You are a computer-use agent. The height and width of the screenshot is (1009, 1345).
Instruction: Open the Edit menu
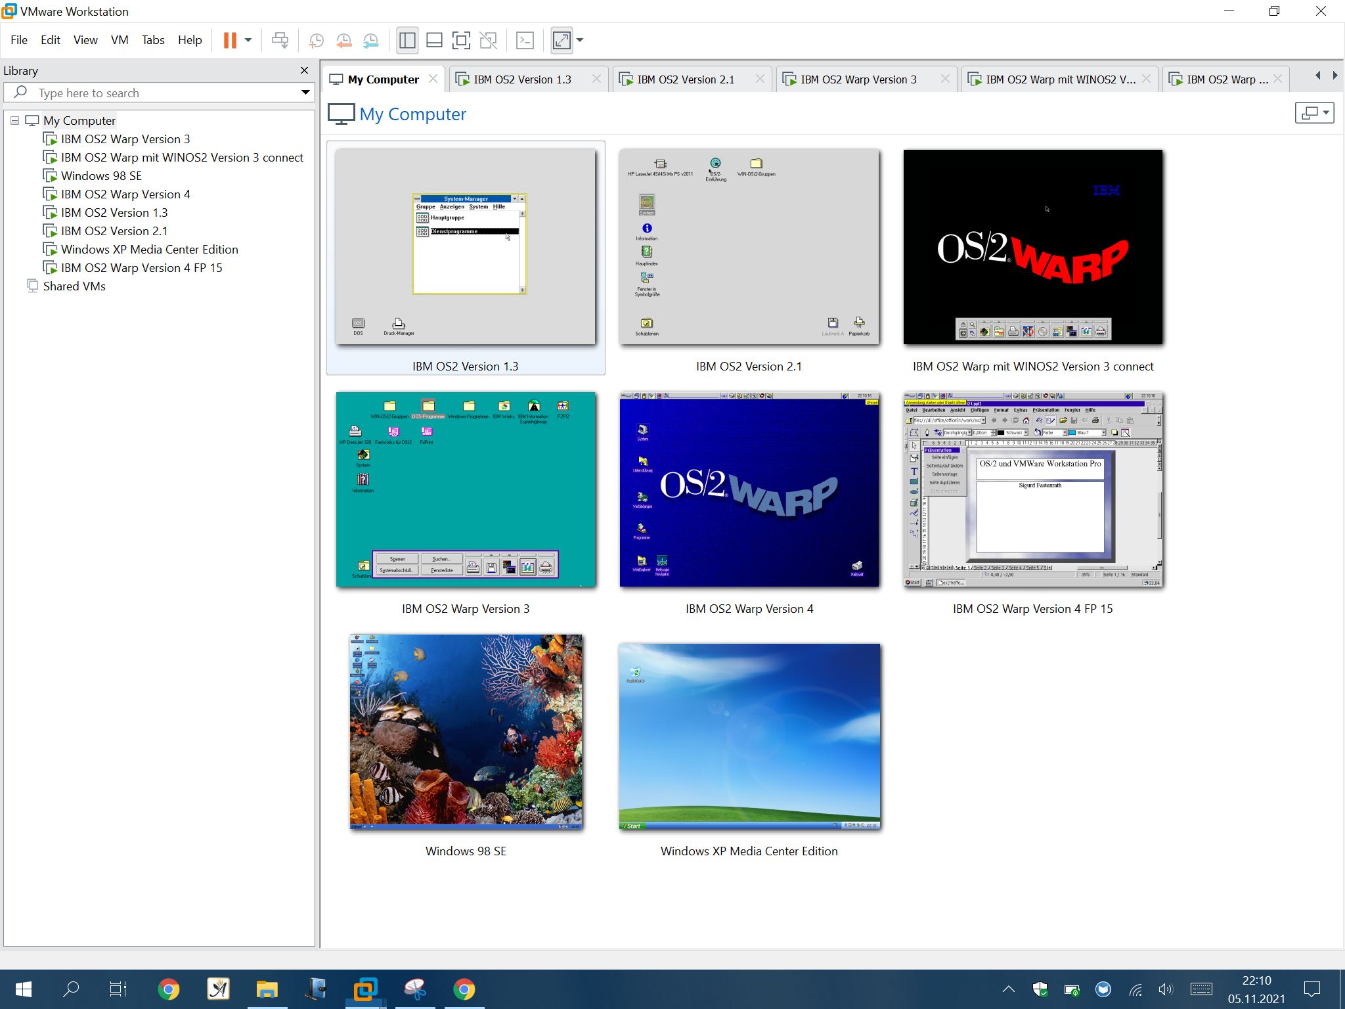(51, 40)
